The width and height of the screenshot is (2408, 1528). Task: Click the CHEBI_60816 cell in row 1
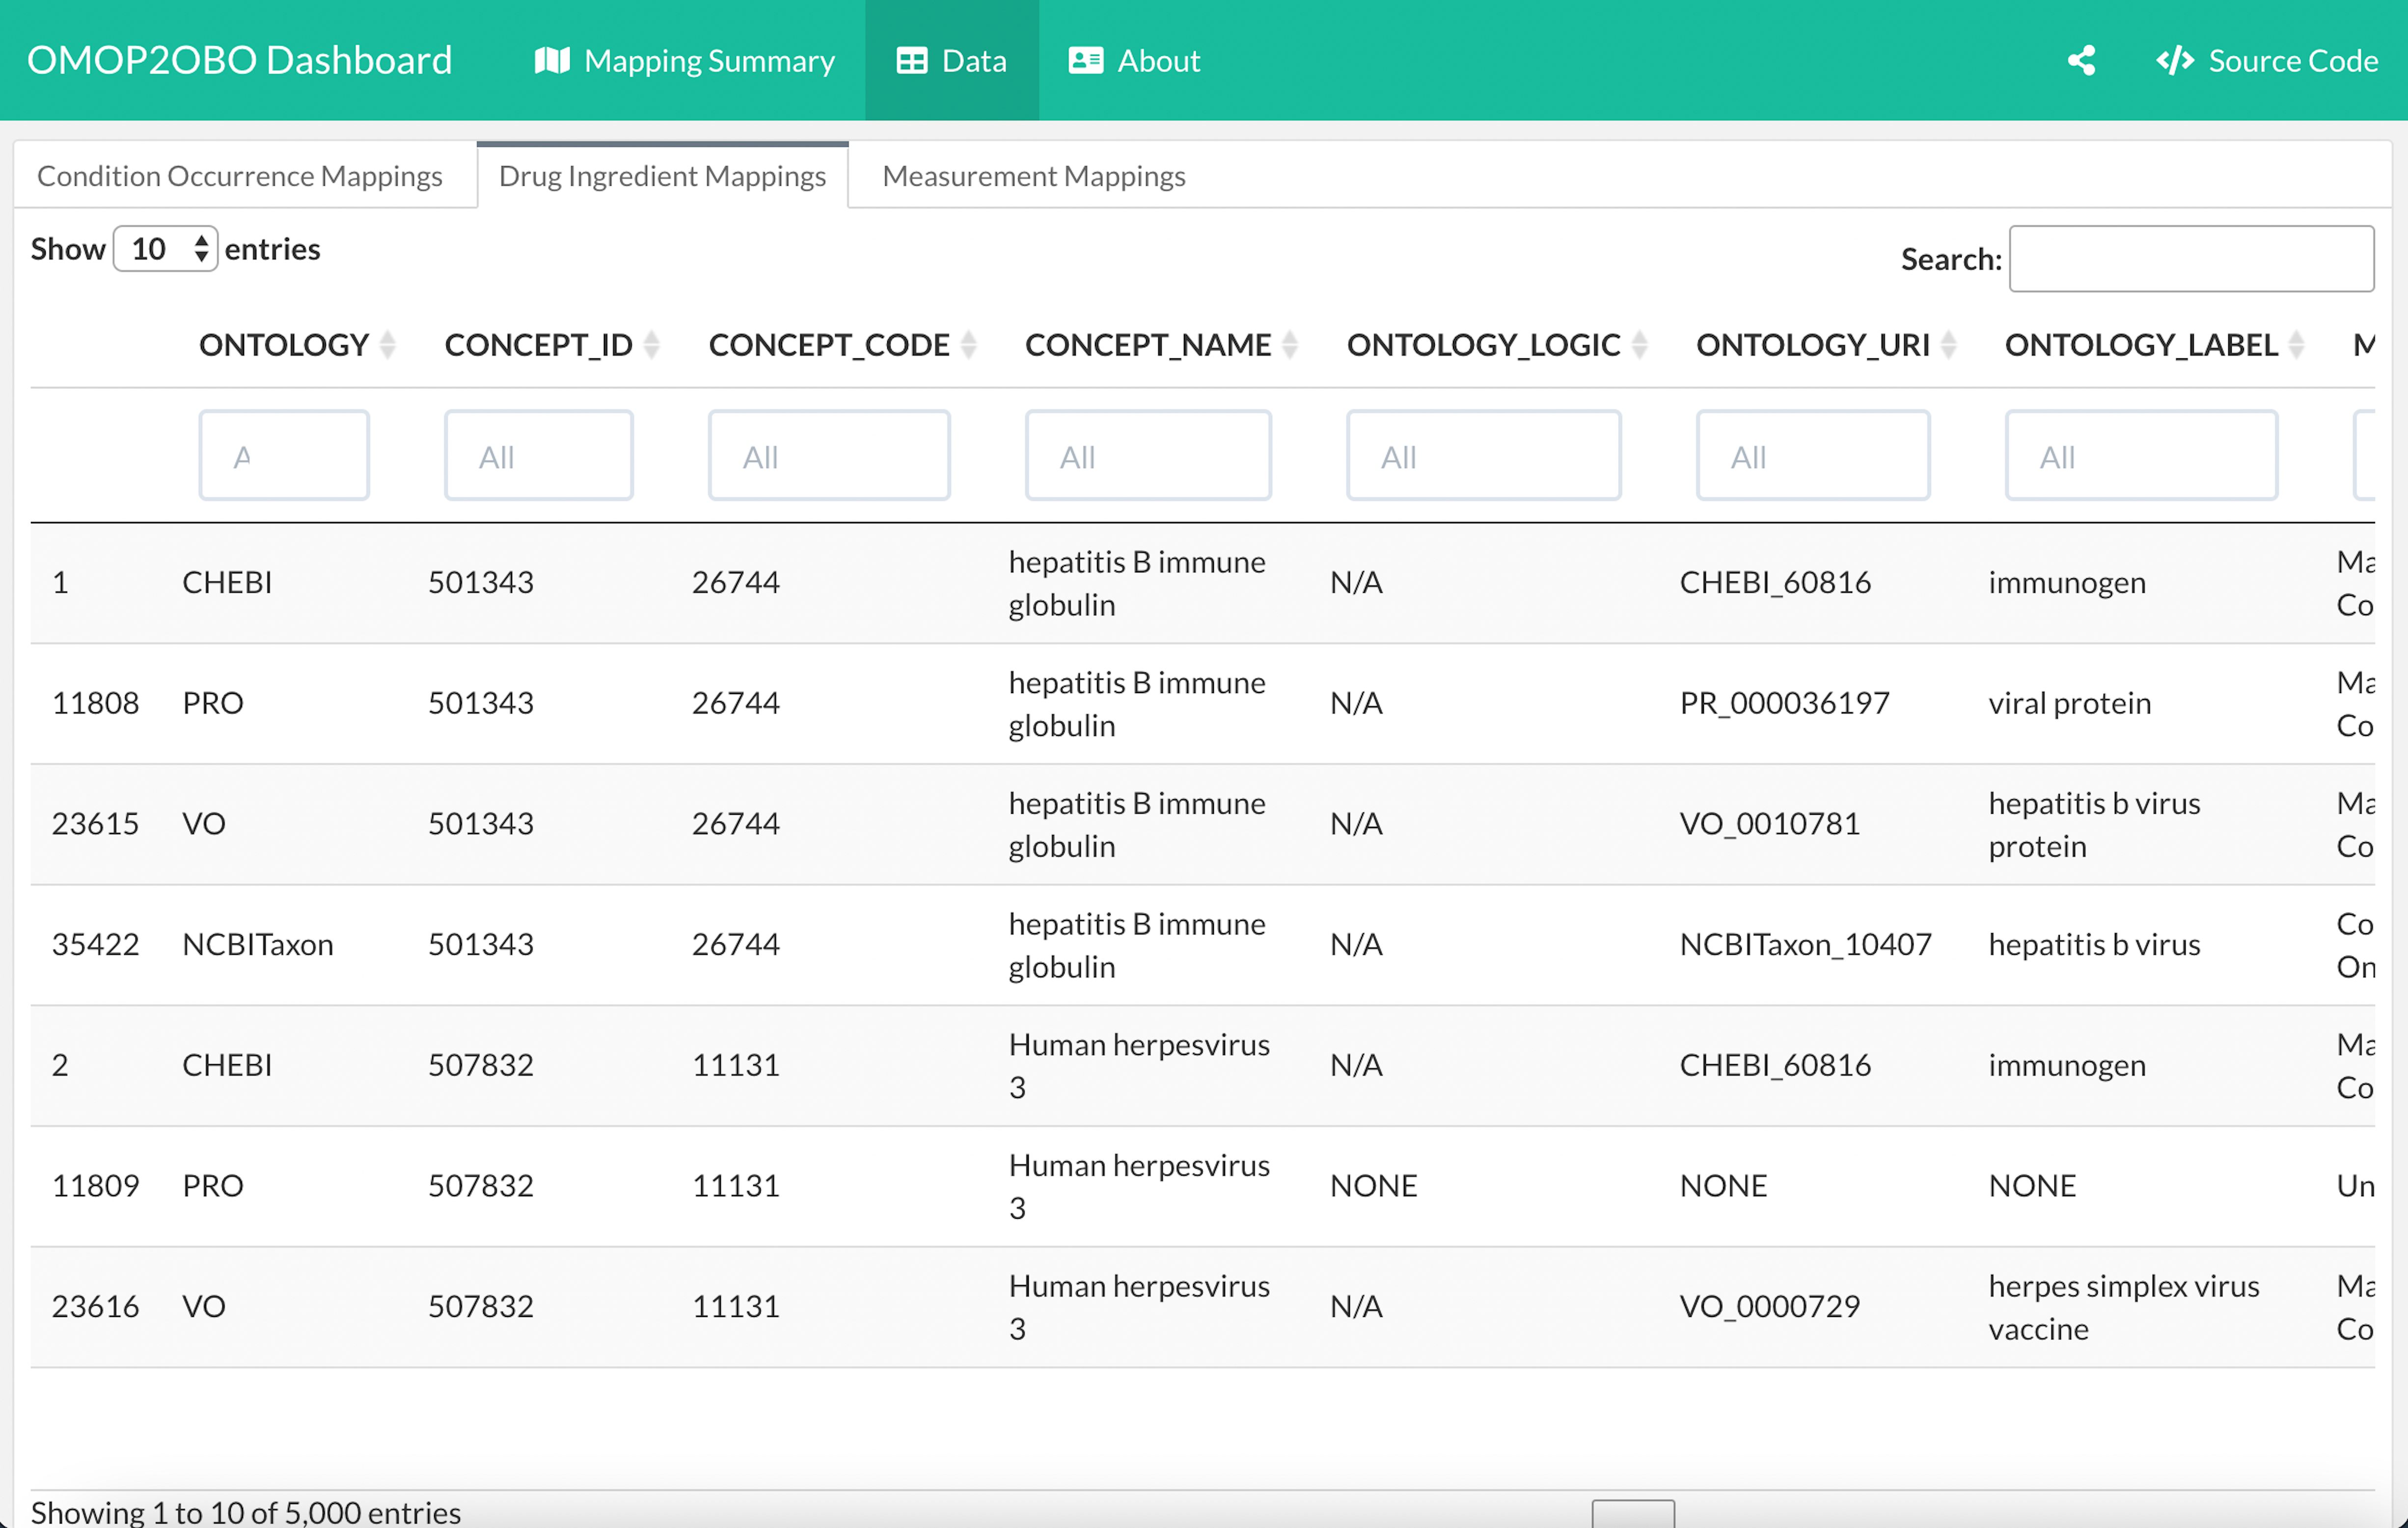point(1775,583)
